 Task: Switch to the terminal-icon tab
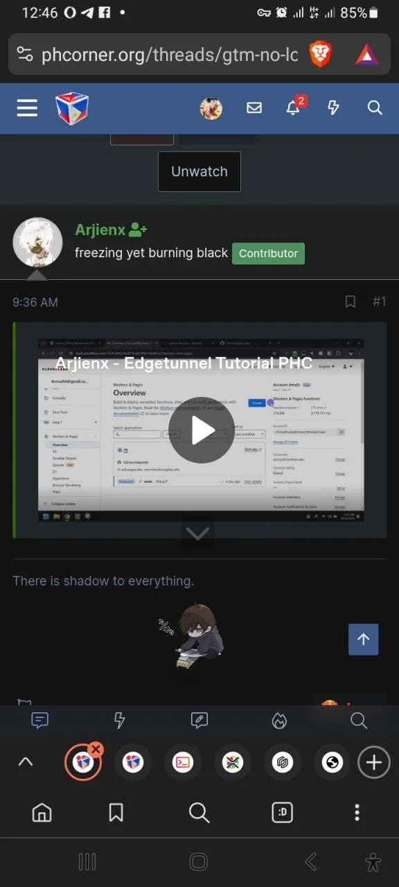click(183, 763)
